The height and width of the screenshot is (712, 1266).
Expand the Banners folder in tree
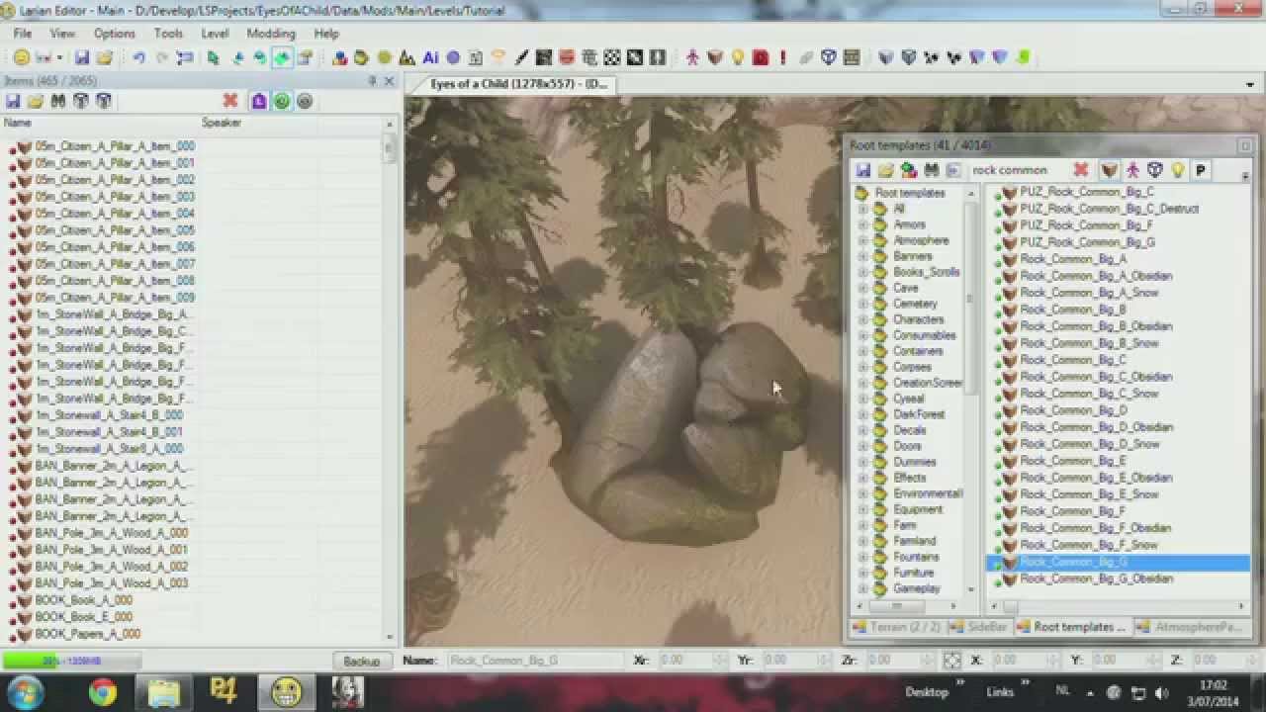tap(862, 256)
